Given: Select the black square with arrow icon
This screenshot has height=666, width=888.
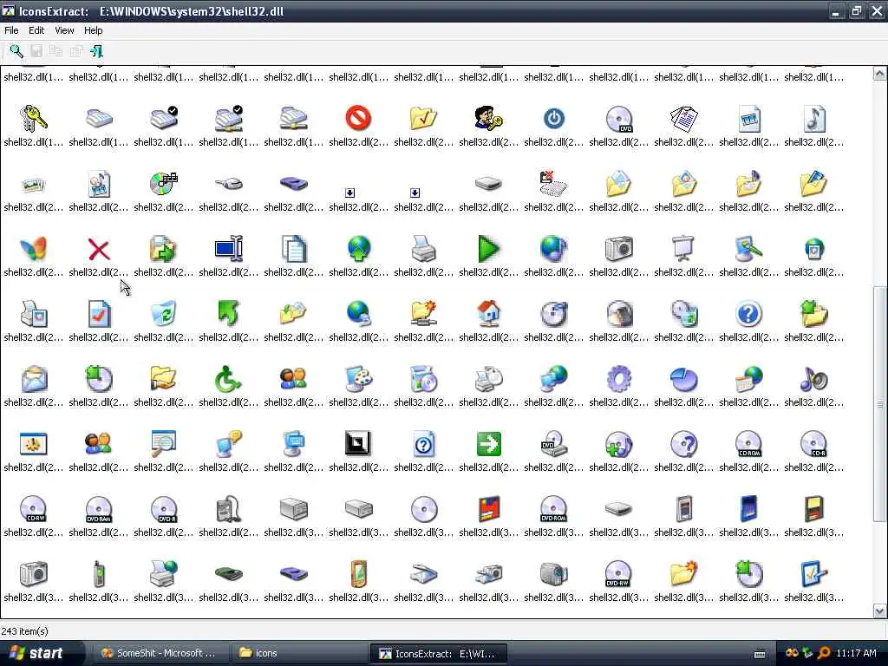Looking at the screenshot, I should pyautogui.click(x=358, y=444).
